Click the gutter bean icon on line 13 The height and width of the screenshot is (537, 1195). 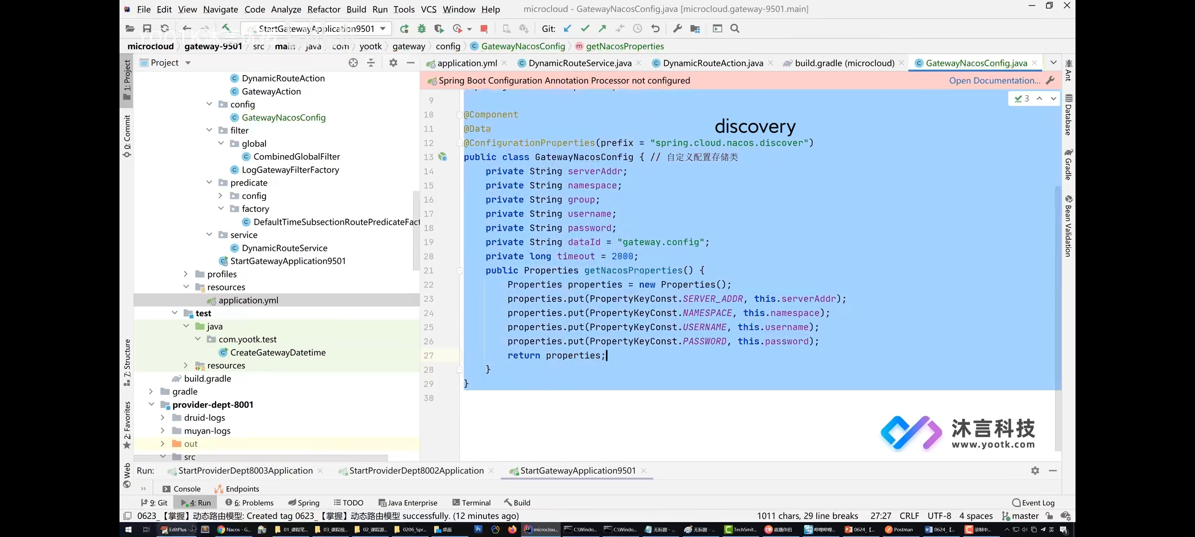(x=442, y=157)
